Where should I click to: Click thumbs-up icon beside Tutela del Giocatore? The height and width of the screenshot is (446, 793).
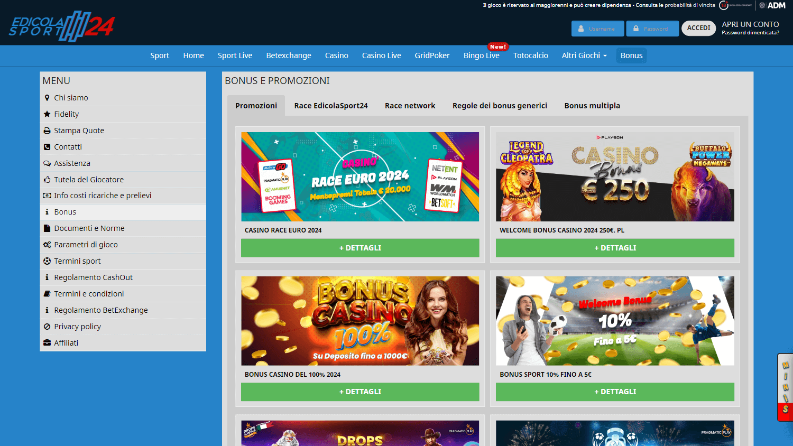(47, 180)
